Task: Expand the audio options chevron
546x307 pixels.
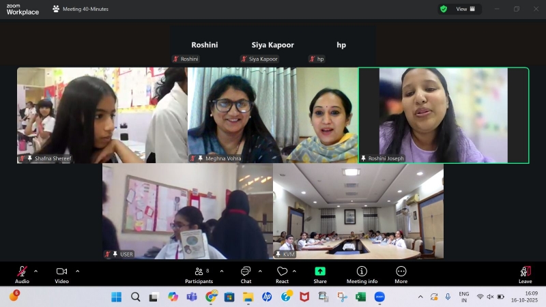Action: pyautogui.click(x=35, y=271)
